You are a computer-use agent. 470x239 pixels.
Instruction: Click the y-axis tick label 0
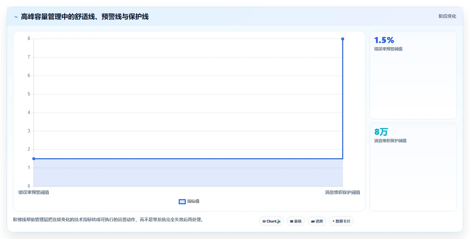pos(29,186)
